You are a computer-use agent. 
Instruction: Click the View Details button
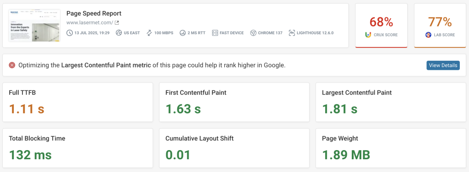pos(443,65)
